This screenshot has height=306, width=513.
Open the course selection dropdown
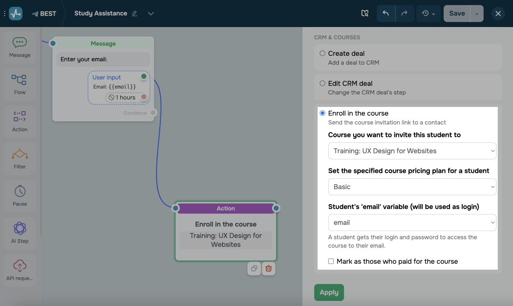412,151
